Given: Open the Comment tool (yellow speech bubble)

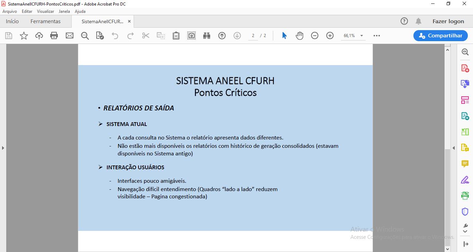Looking at the screenshot, I should pyautogui.click(x=465, y=164).
